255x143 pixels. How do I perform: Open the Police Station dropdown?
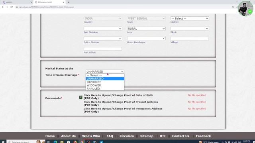103,39
